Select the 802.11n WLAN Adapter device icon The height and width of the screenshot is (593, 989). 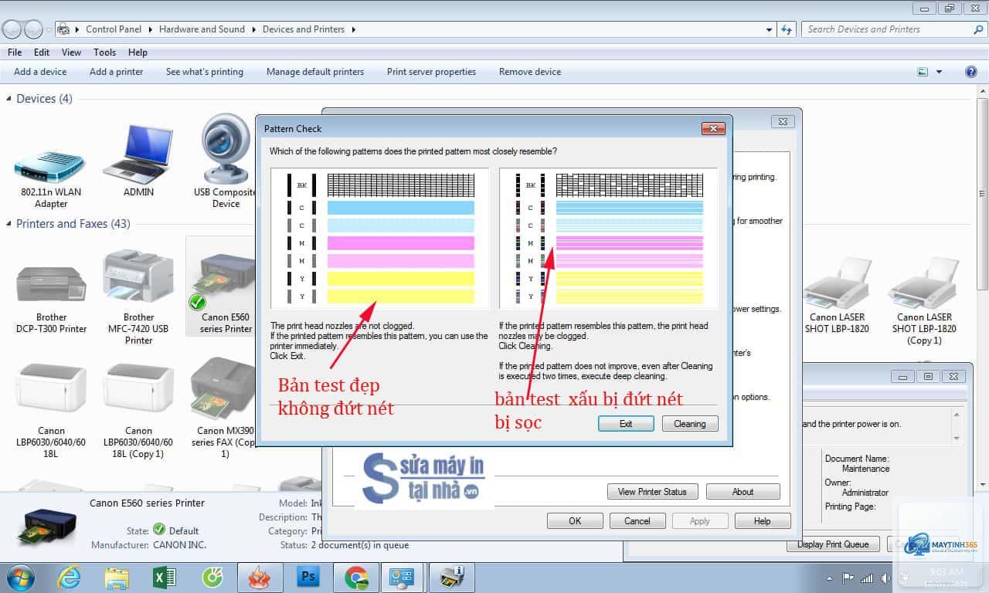(x=51, y=166)
